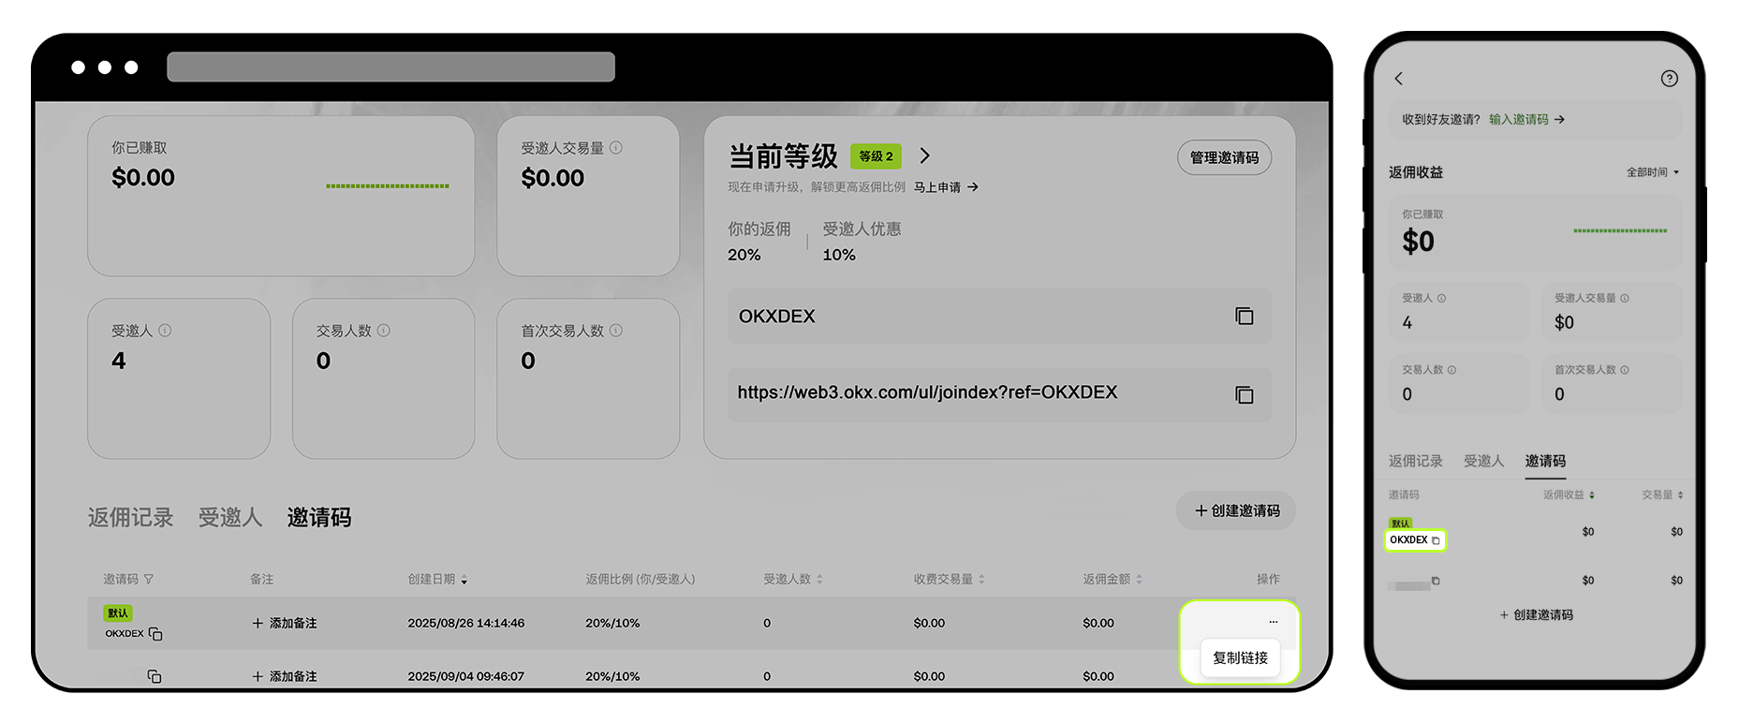
Task: Click the filter icon next to 邀请码 column
Action: 149,580
